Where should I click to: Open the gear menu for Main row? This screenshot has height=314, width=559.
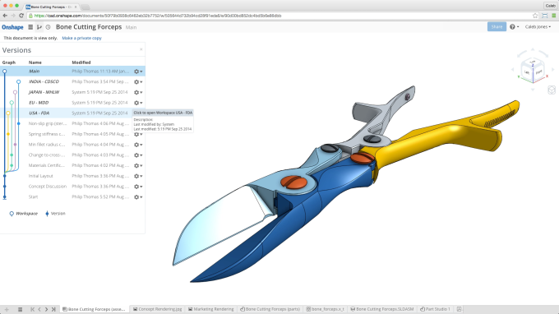[138, 72]
